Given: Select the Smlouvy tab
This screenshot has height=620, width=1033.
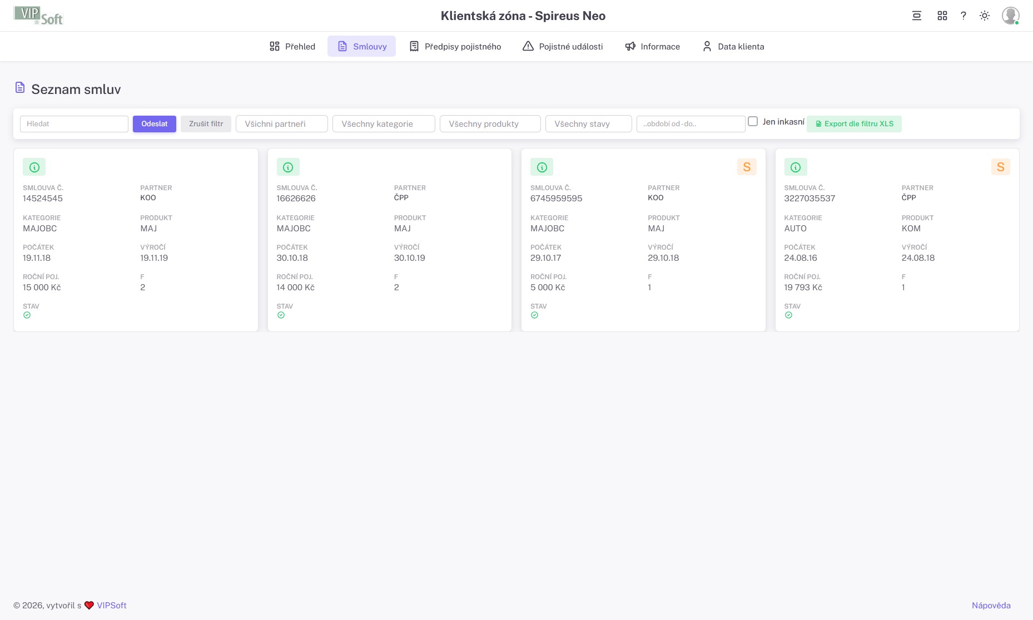Looking at the screenshot, I should point(361,46).
